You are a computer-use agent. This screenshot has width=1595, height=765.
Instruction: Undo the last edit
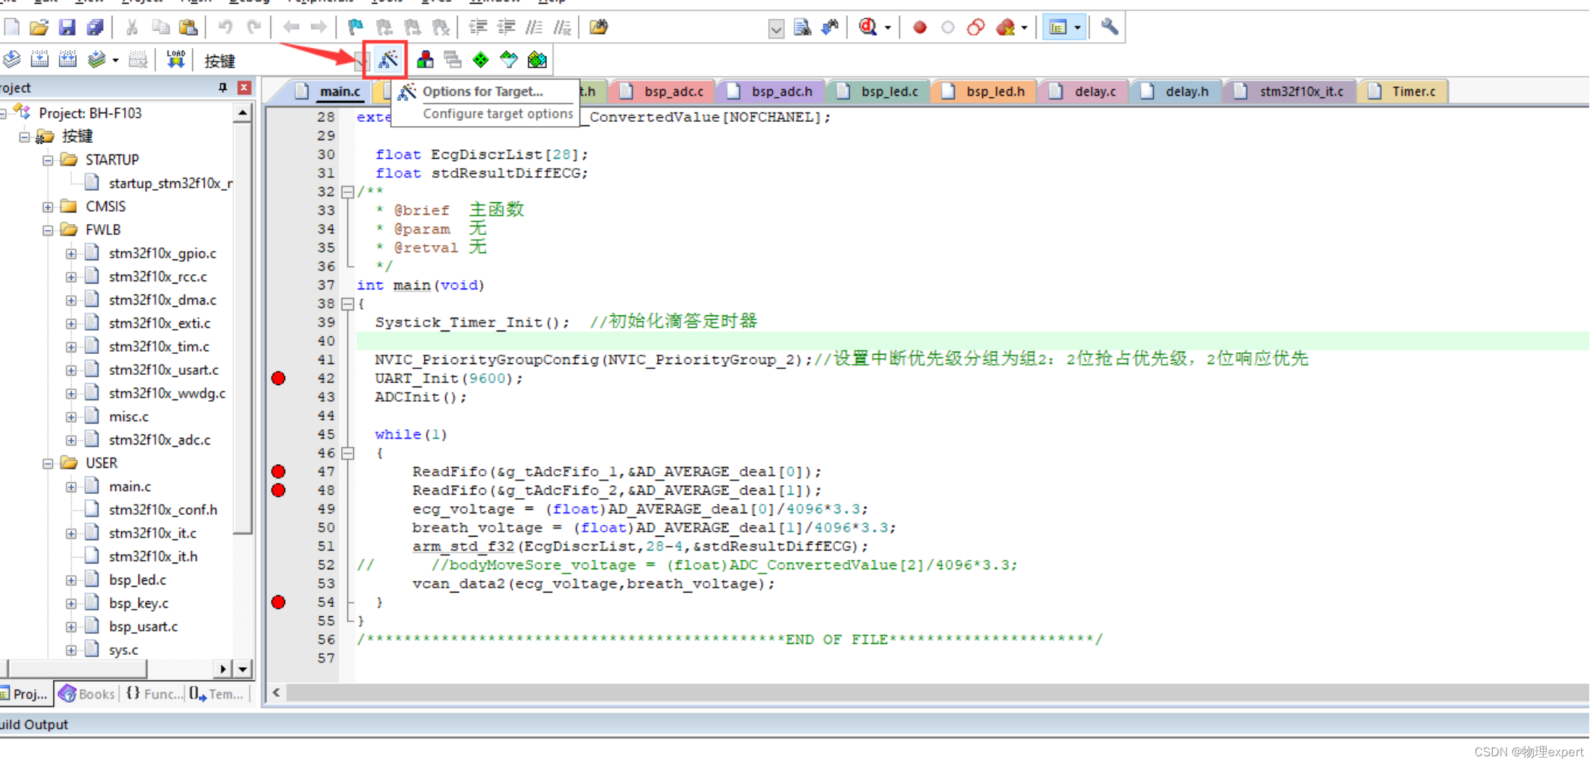click(226, 28)
